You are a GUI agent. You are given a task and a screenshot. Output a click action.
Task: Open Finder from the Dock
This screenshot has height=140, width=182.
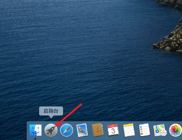pos(35,130)
